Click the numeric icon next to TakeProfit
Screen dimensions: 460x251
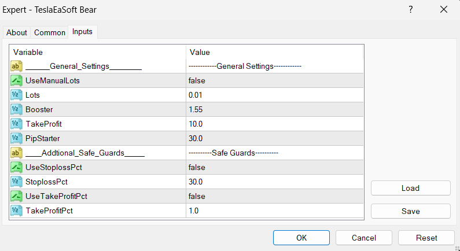coord(16,124)
